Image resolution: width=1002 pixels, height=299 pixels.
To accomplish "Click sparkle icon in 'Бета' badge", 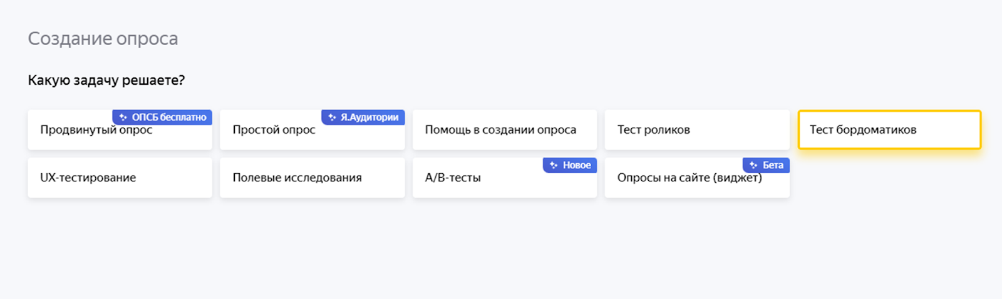I will tap(753, 165).
